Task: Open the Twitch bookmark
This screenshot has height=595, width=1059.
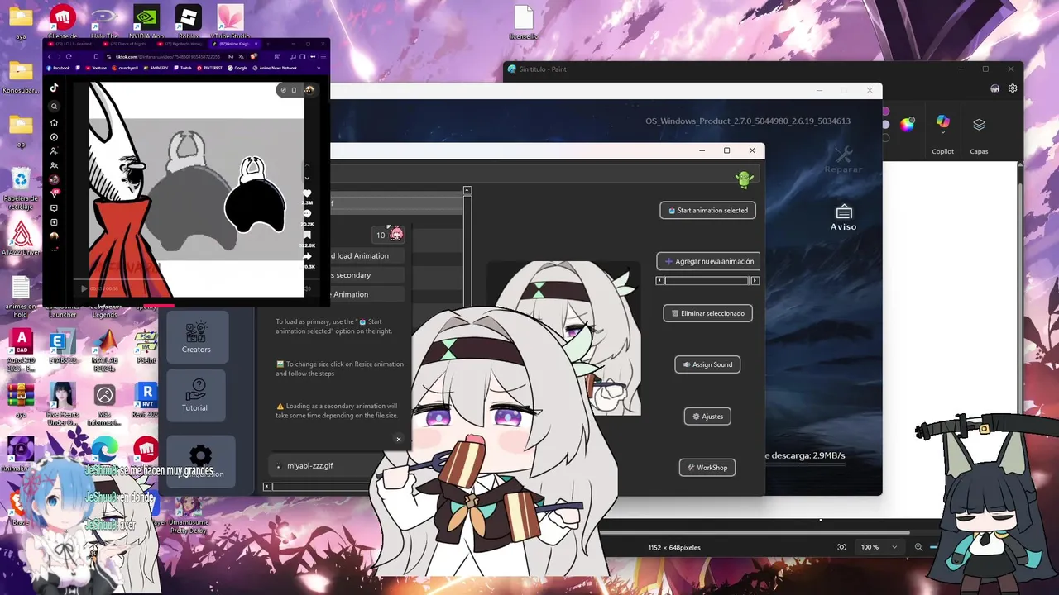Action: 183,68
